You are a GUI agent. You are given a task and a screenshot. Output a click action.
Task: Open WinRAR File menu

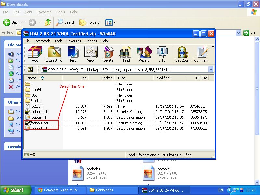point(27,41)
